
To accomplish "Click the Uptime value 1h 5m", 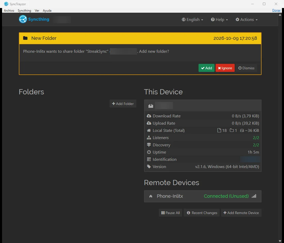I will click(x=253, y=152).
